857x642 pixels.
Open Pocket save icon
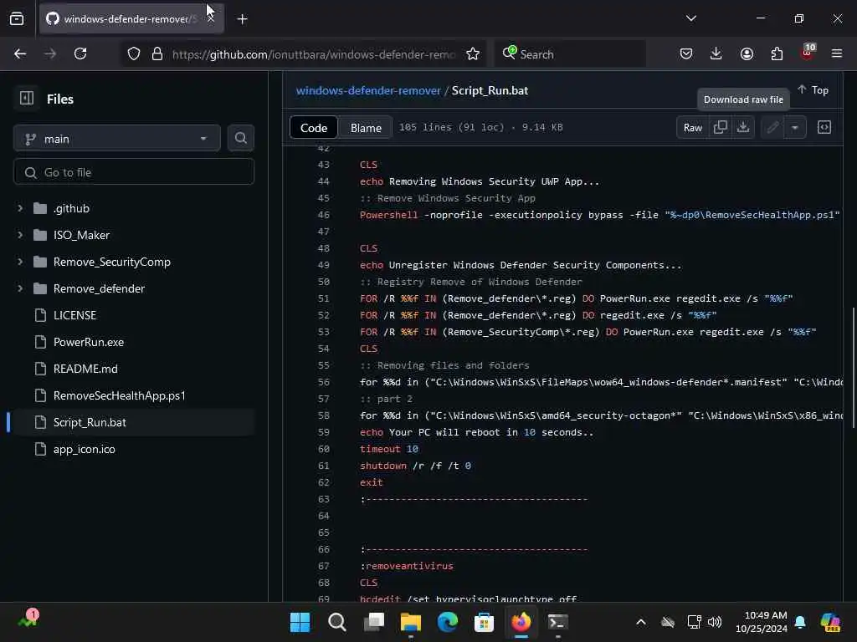click(686, 53)
